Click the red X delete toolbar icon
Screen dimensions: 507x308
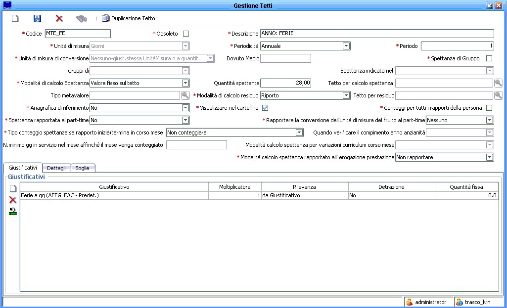click(x=59, y=18)
